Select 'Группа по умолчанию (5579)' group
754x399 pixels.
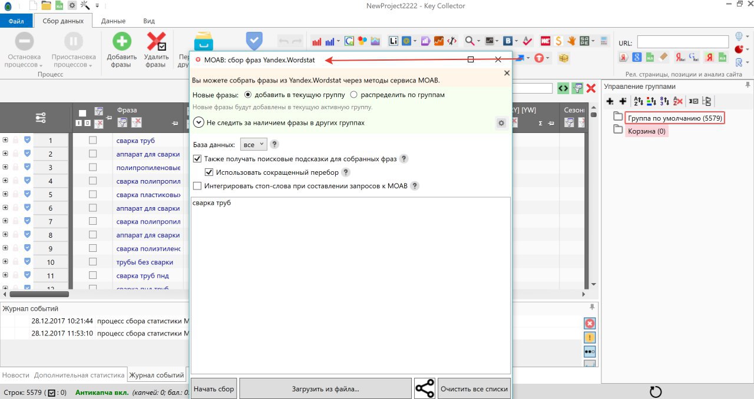click(x=674, y=118)
